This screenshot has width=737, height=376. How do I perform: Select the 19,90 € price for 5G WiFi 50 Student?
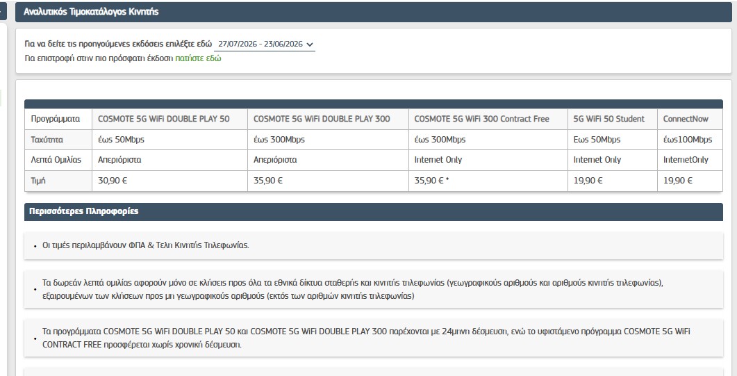[x=613, y=181]
